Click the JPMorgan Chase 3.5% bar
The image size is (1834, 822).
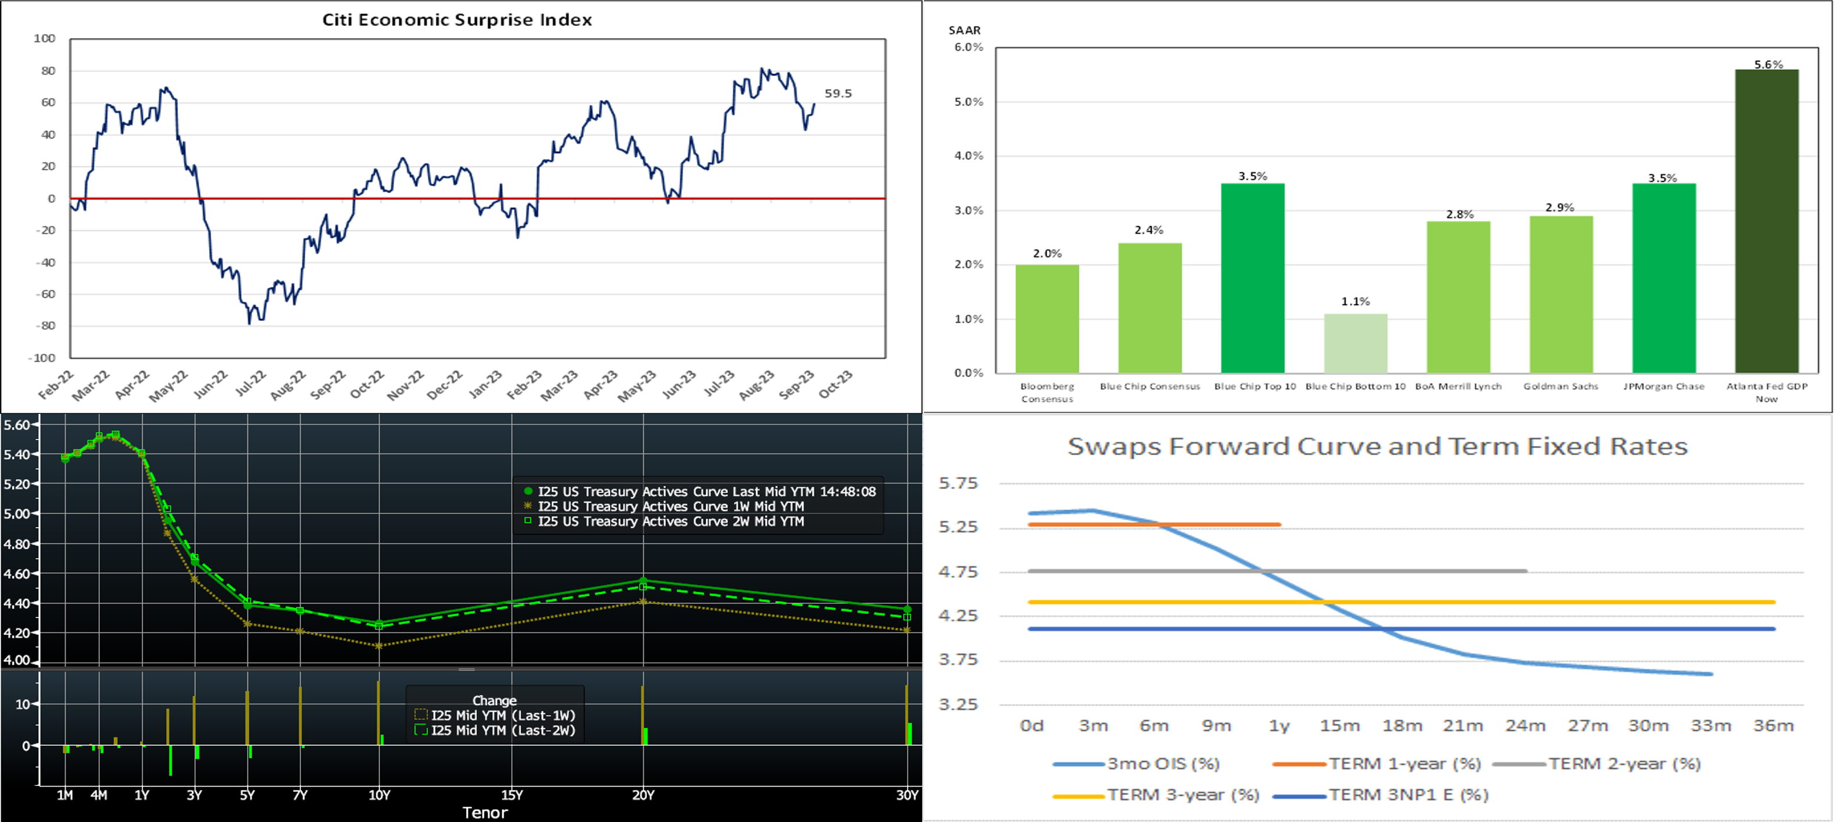(1664, 278)
